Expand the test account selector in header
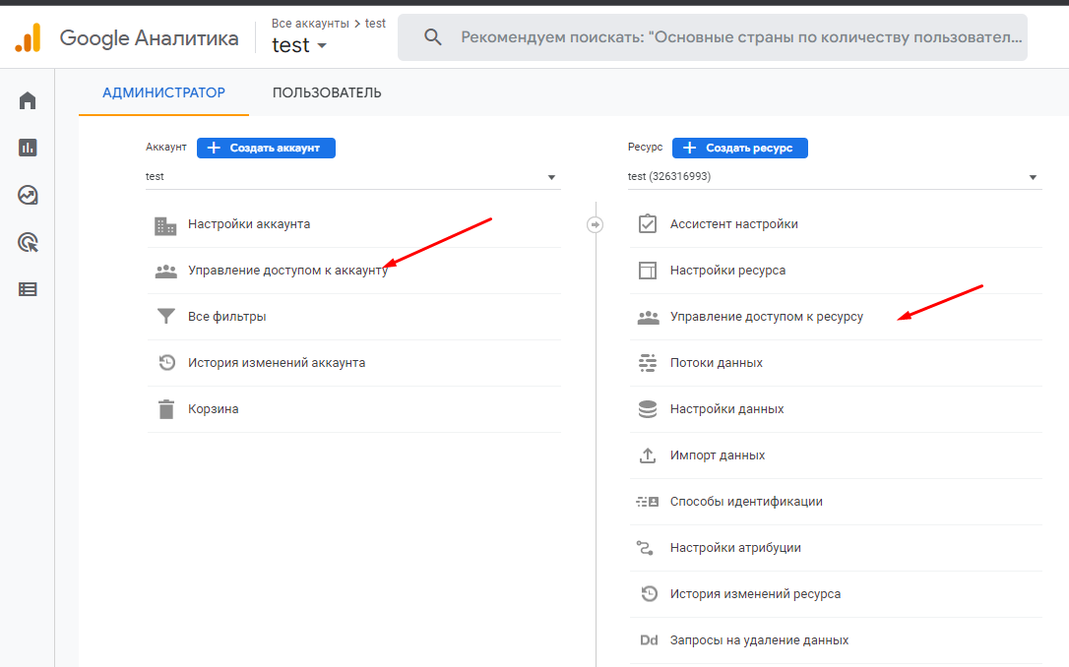 point(299,45)
